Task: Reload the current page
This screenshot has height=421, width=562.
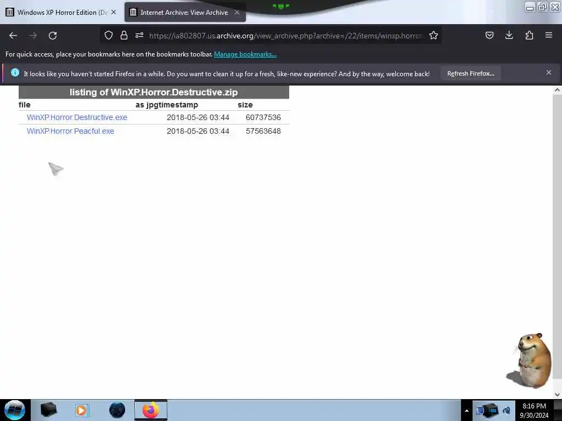Action: (53, 36)
